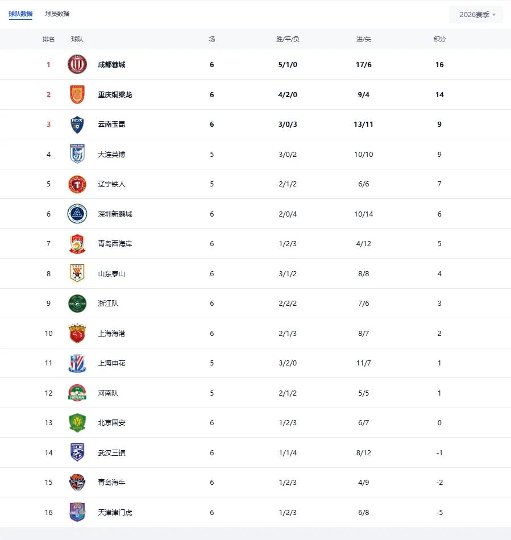Click the 成都蓉城 team logo
This screenshot has width=511, height=540.
click(x=77, y=64)
